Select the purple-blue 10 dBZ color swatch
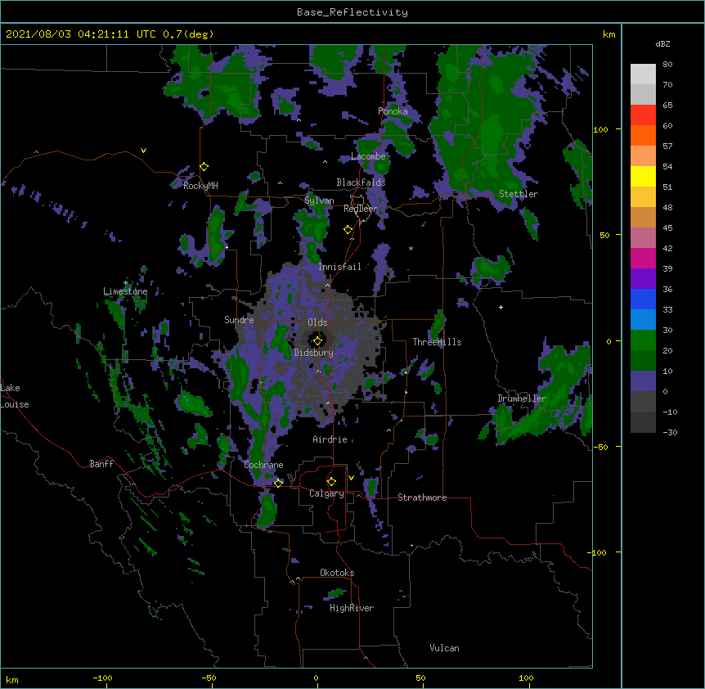705x689 pixels. coord(643,381)
